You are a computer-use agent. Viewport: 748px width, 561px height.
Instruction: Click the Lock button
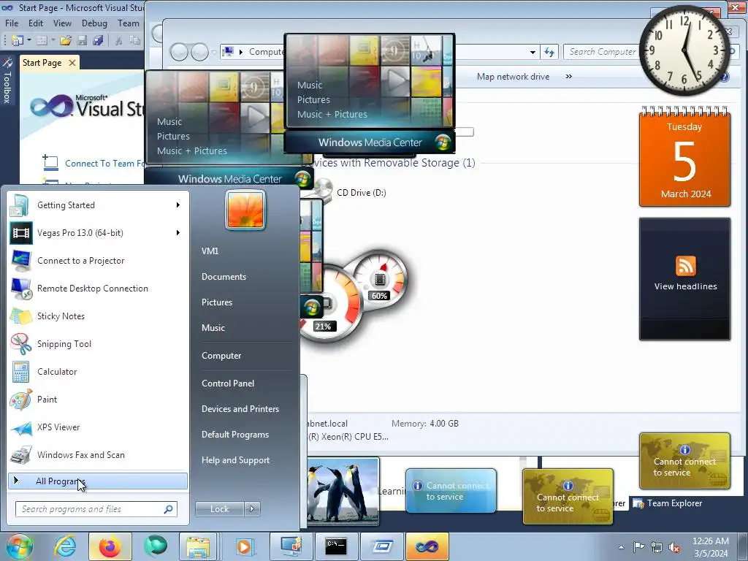click(x=219, y=509)
